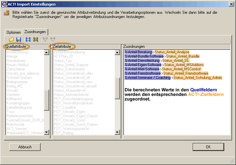Select source attribute Bezeichnung1
Viewport: 236px width, 165px height.
point(18,52)
